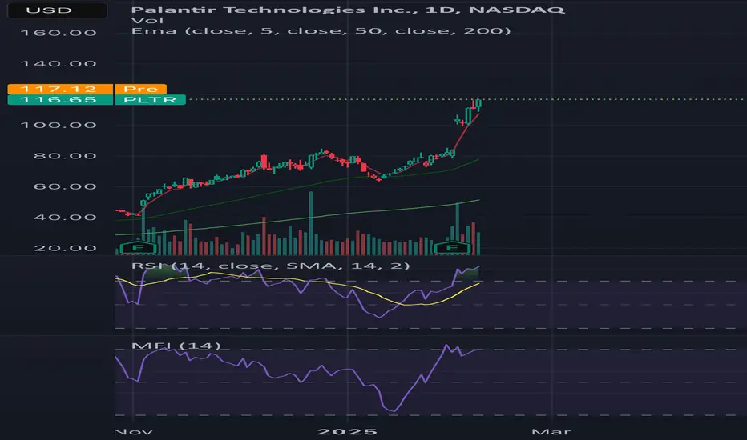Select the green 116.65 last price label
This screenshot has height=440, width=747.
(x=60, y=99)
